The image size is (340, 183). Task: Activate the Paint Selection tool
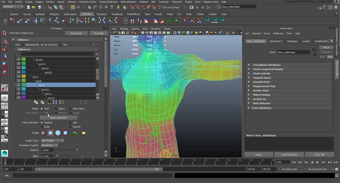tap(5, 49)
